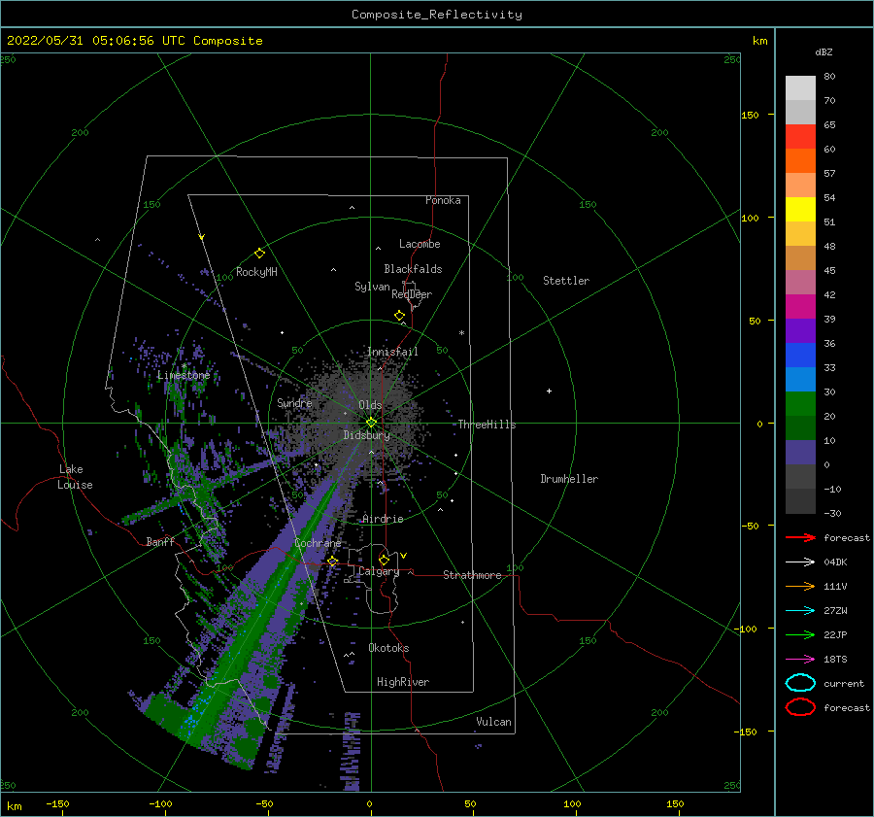Click the red forecast ellipse icon
The height and width of the screenshot is (817, 874).
coord(800,707)
